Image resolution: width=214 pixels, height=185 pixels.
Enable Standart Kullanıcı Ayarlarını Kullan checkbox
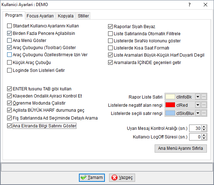9,26
